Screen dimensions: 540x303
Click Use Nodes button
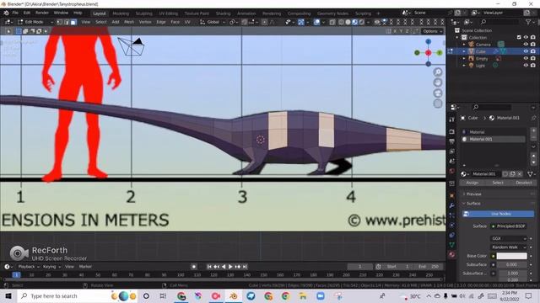pos(498,214)
